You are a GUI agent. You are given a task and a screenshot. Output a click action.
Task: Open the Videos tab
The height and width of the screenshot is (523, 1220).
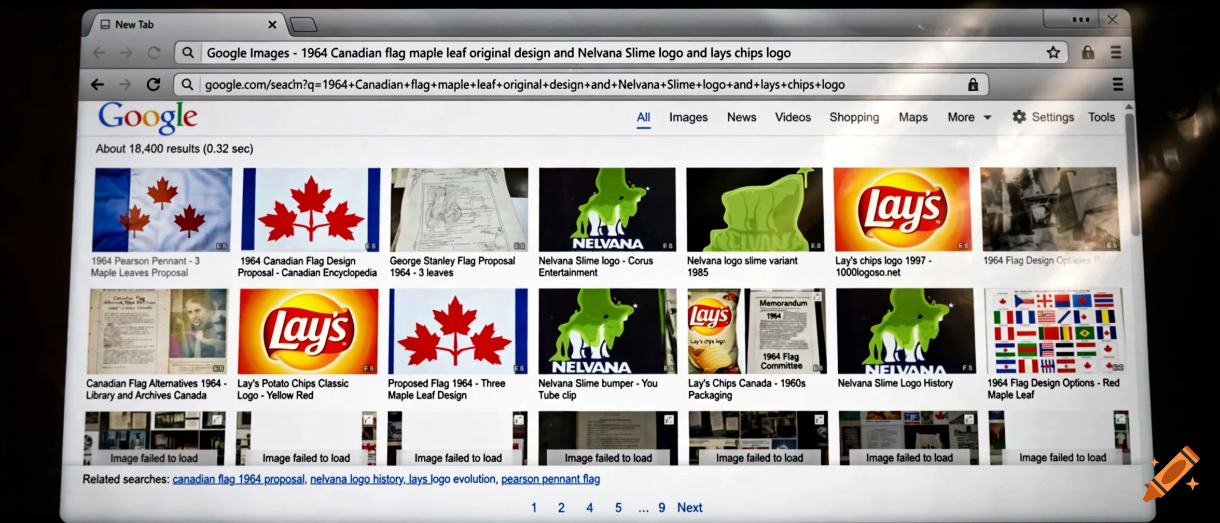click(x=793, y=117)
